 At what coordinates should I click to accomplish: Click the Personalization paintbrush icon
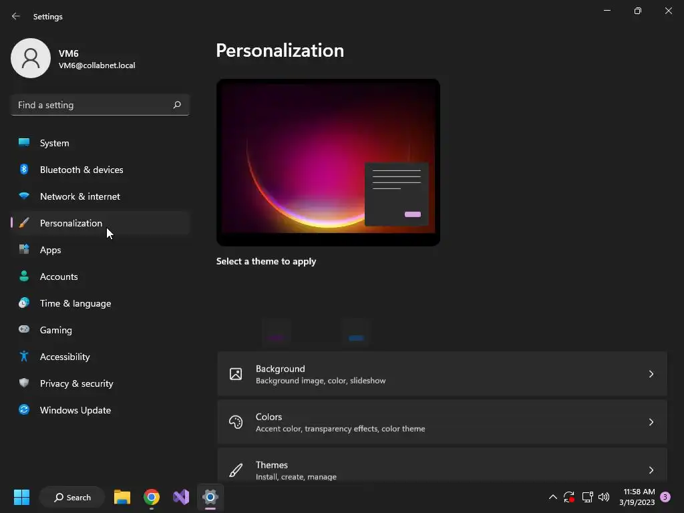pyautogui.click(x=24, y=223)
